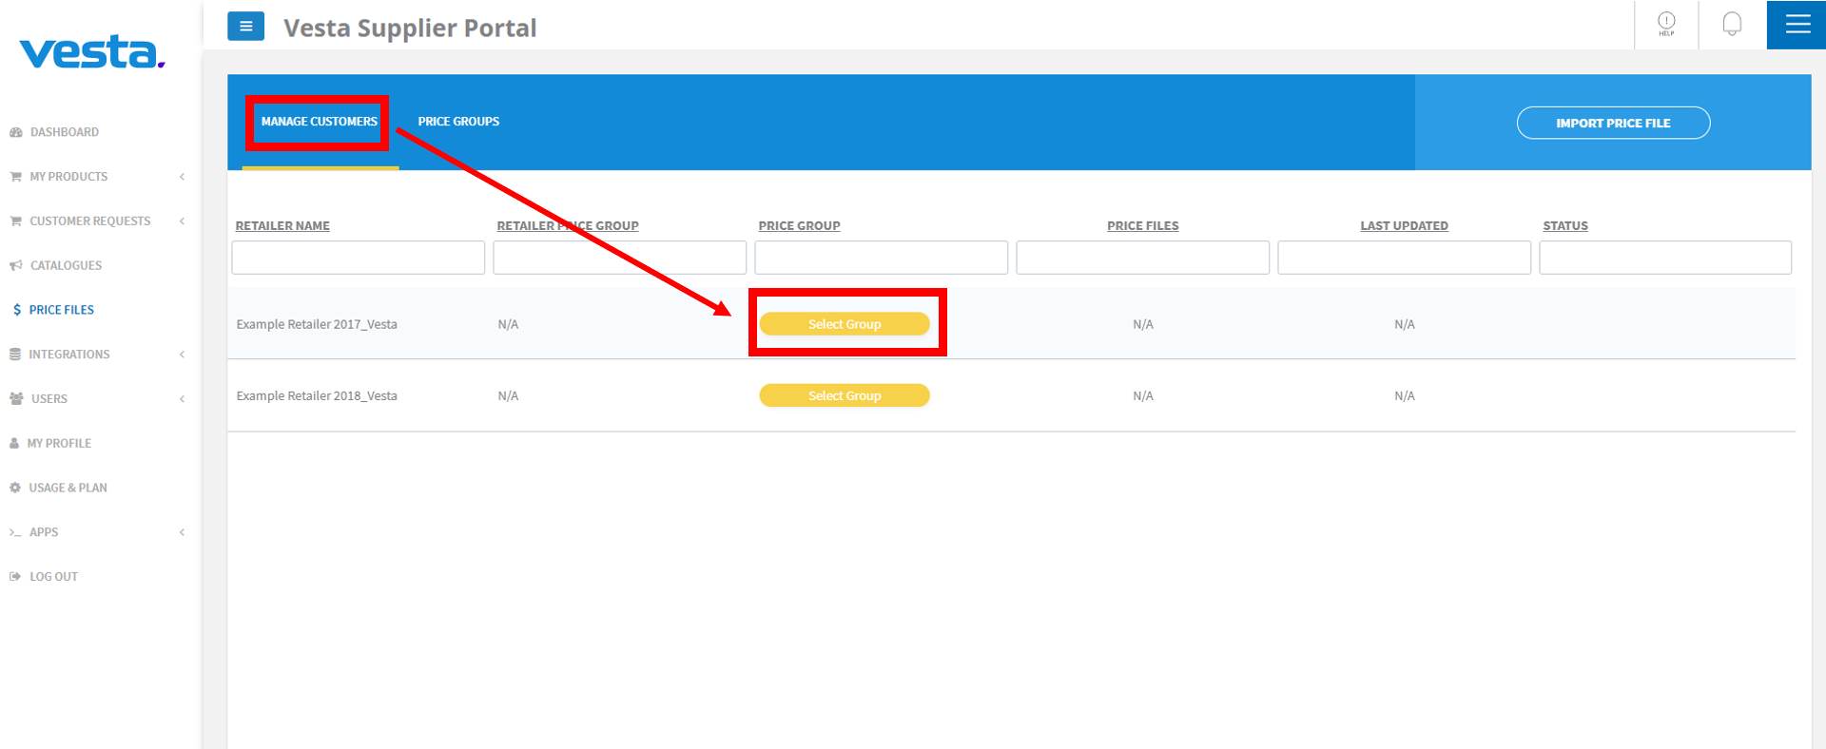Open Price Files in sidebar
This screenshot has height=749, width=1826.
pyautogui.click(x=61, y=310)
